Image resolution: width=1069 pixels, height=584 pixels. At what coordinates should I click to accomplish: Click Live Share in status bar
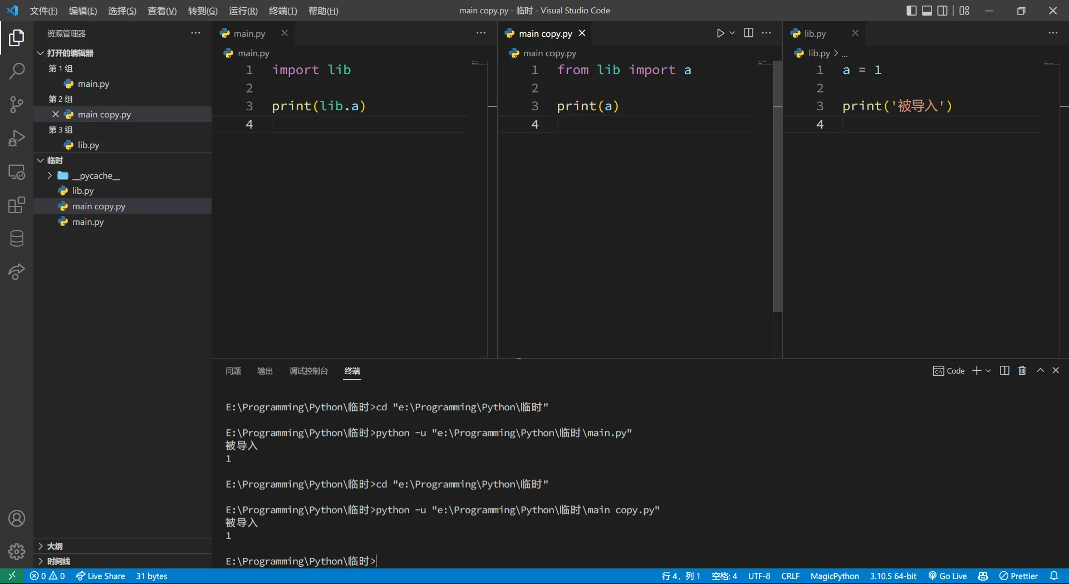(101, 576)
